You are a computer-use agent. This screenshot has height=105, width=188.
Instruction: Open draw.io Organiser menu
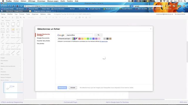click(35, 14)
